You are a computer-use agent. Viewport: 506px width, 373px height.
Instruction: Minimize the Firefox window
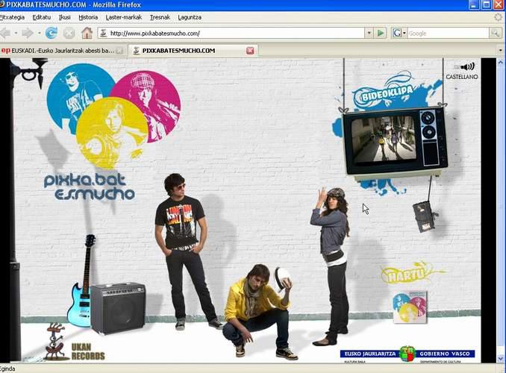[474, 4]
